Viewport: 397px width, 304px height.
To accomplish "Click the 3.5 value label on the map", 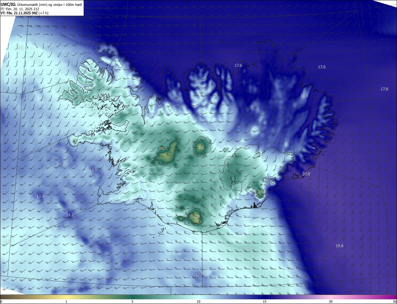I will 260,192.
